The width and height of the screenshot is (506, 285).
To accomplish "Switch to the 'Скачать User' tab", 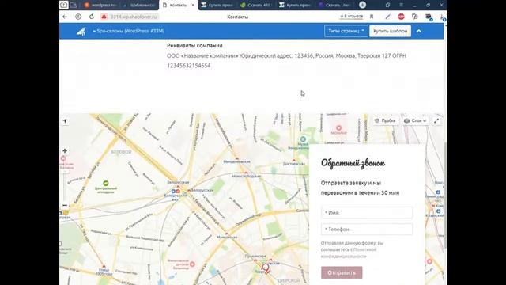I will (334, 5).
